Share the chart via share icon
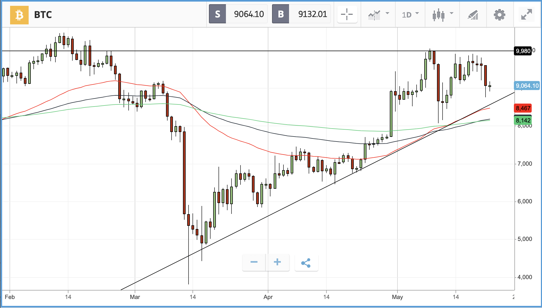Viewport: 542px width, 308px height. point(306,263)
